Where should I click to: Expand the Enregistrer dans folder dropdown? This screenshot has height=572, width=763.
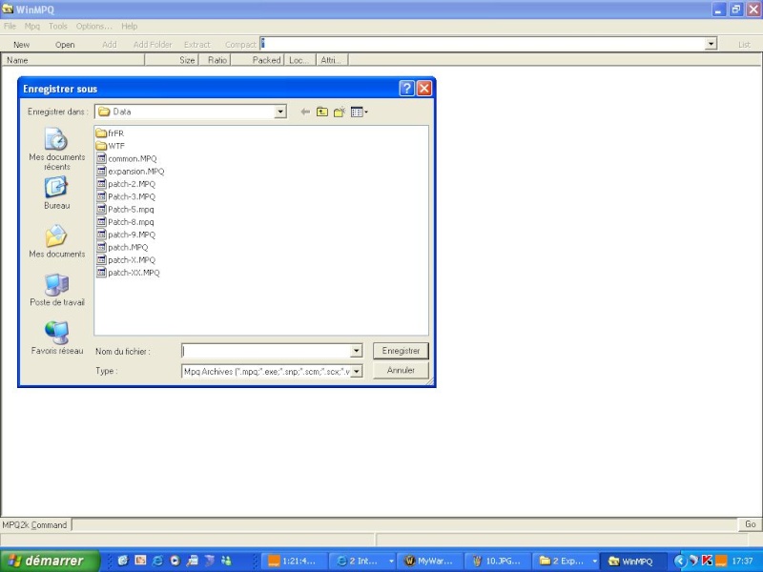[x=280, y=112]
